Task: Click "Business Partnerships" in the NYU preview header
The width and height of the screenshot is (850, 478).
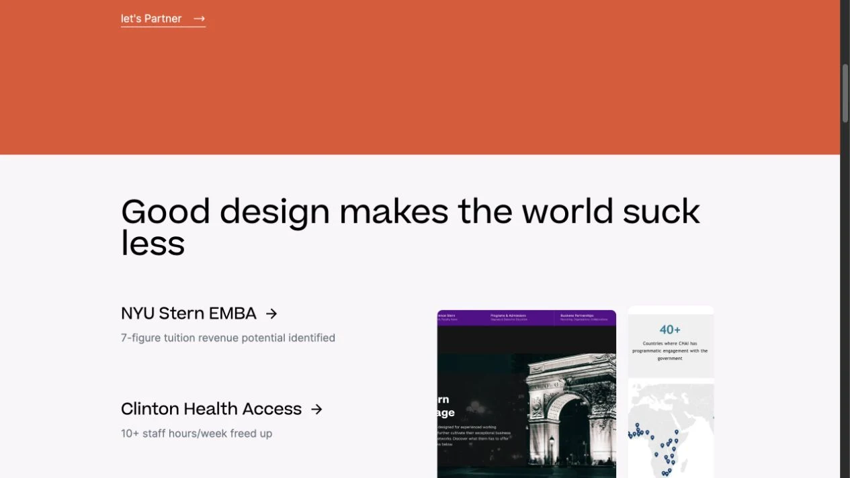Action: click(x=577, y=316)
